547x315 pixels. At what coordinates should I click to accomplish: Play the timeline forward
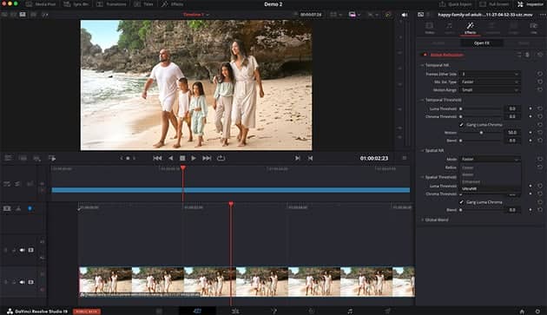194,158
